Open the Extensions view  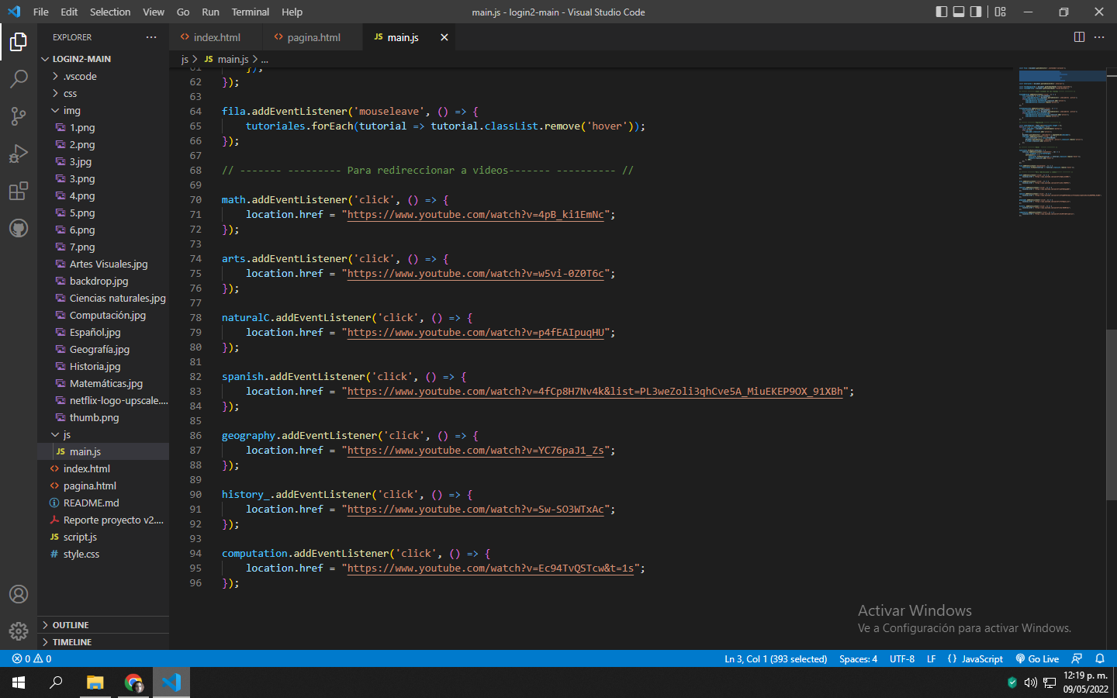(x=19, y=191)
